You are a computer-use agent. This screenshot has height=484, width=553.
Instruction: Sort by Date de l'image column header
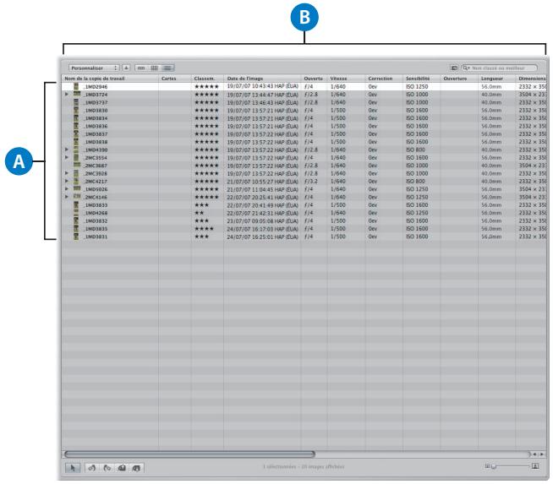click(x=262, y=79)
